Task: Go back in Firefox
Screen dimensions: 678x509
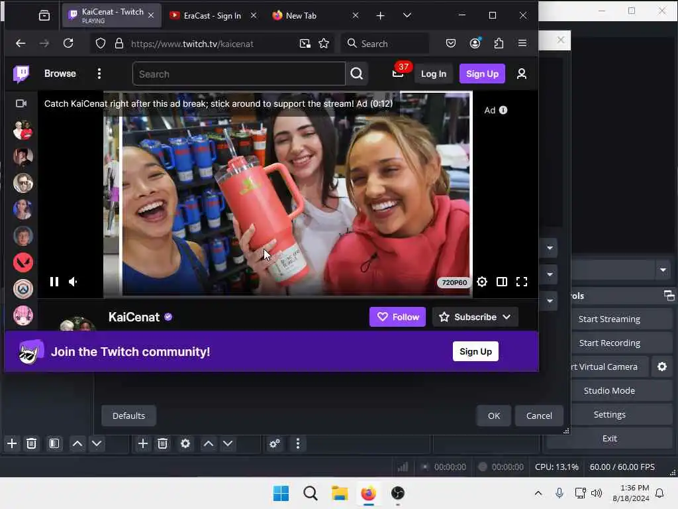Action: (x=21, y=43)
